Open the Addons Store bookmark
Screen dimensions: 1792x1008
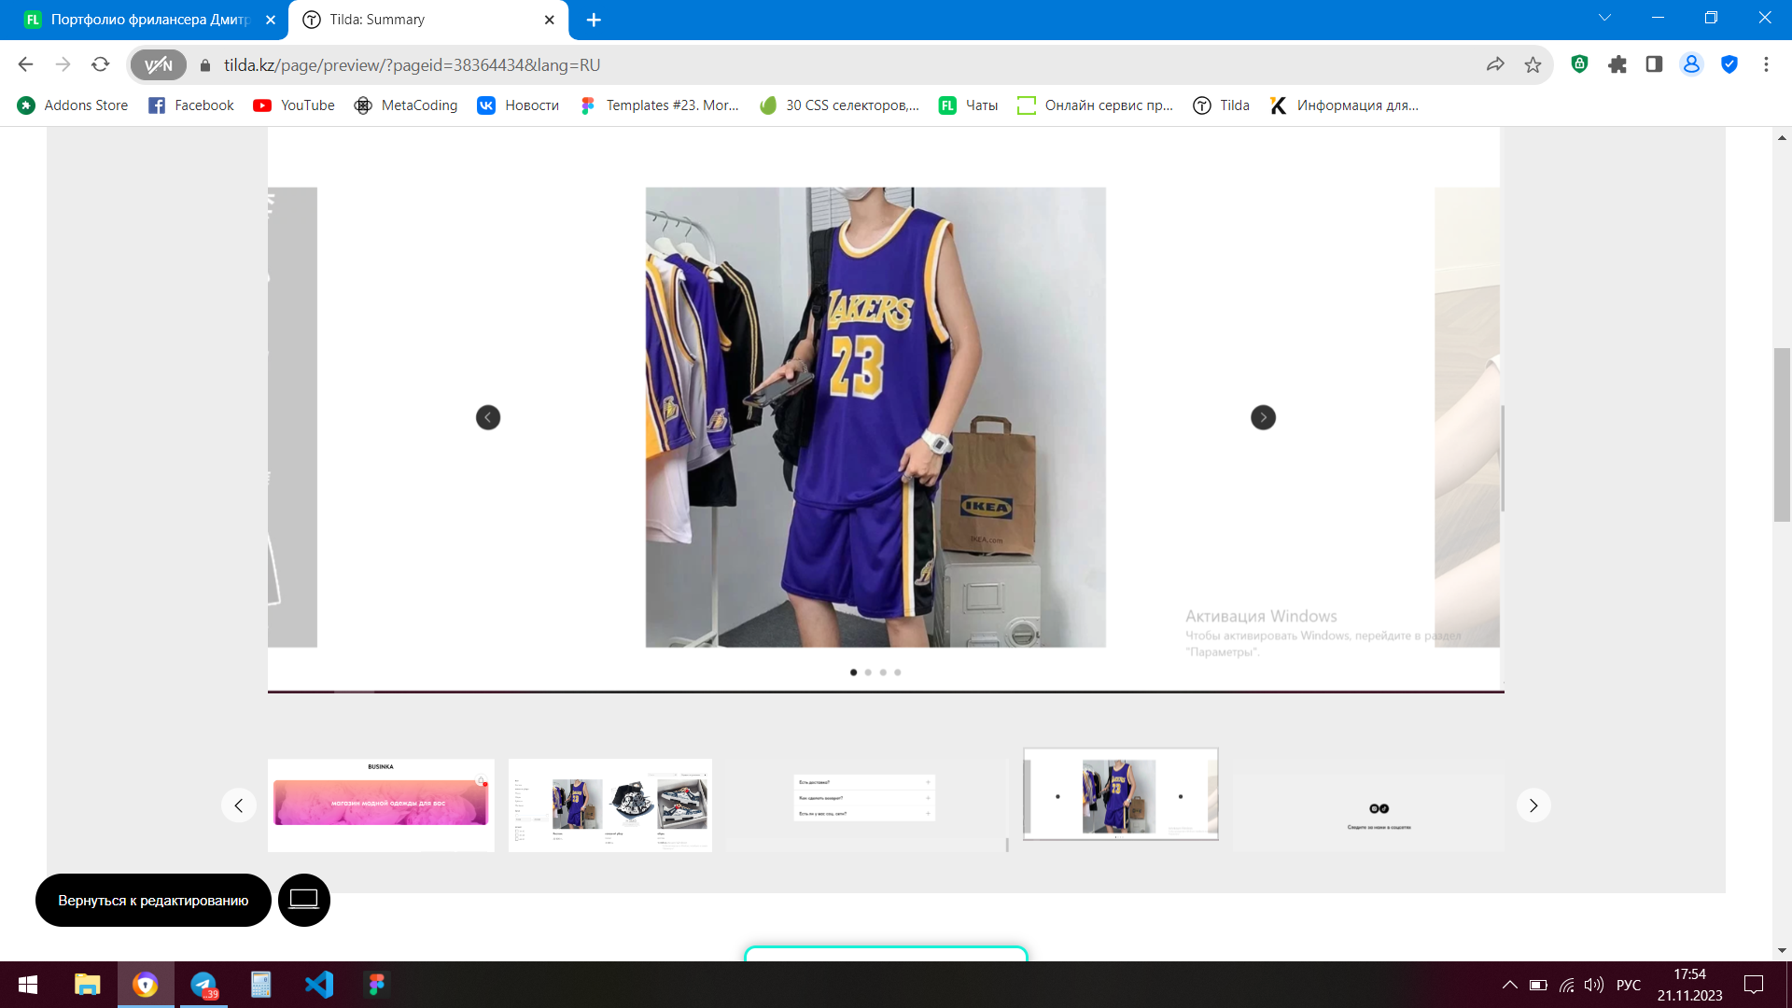73,105
